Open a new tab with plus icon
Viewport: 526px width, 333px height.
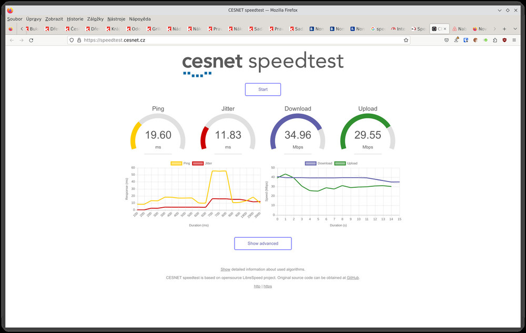coord(504,29)
